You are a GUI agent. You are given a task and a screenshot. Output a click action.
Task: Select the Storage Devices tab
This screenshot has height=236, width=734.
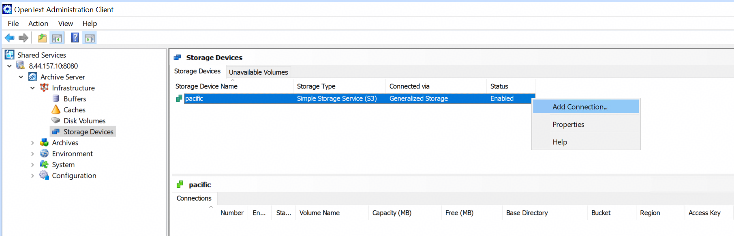click(x=197, y=71)
